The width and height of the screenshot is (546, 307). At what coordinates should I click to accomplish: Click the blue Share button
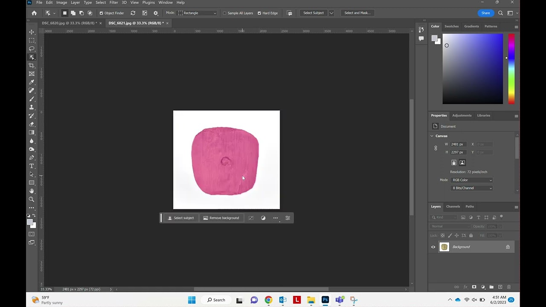(485, 13)
